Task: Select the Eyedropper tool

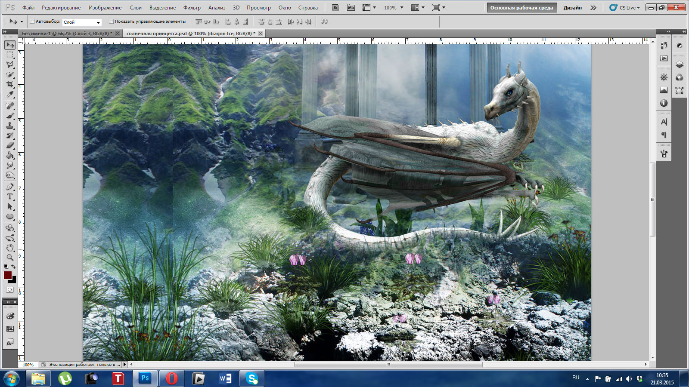Action: click(x=10, y=94)
